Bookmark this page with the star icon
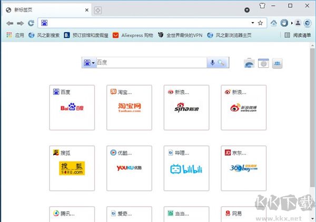 click(260, 23)
